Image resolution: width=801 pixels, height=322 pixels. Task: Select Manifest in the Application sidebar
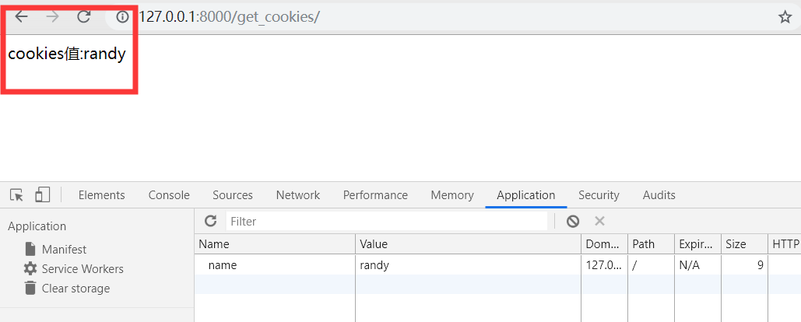[x=64, y=250]
